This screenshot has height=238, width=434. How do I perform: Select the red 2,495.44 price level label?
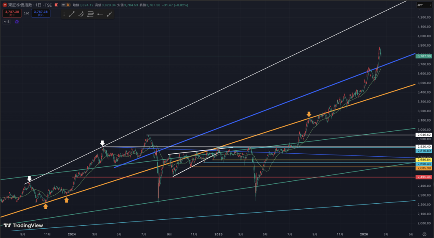424,177
